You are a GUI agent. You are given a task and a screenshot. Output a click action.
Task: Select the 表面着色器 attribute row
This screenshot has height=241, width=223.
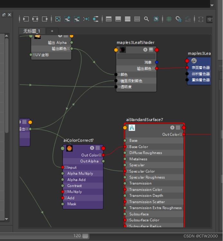coord(199,68)
